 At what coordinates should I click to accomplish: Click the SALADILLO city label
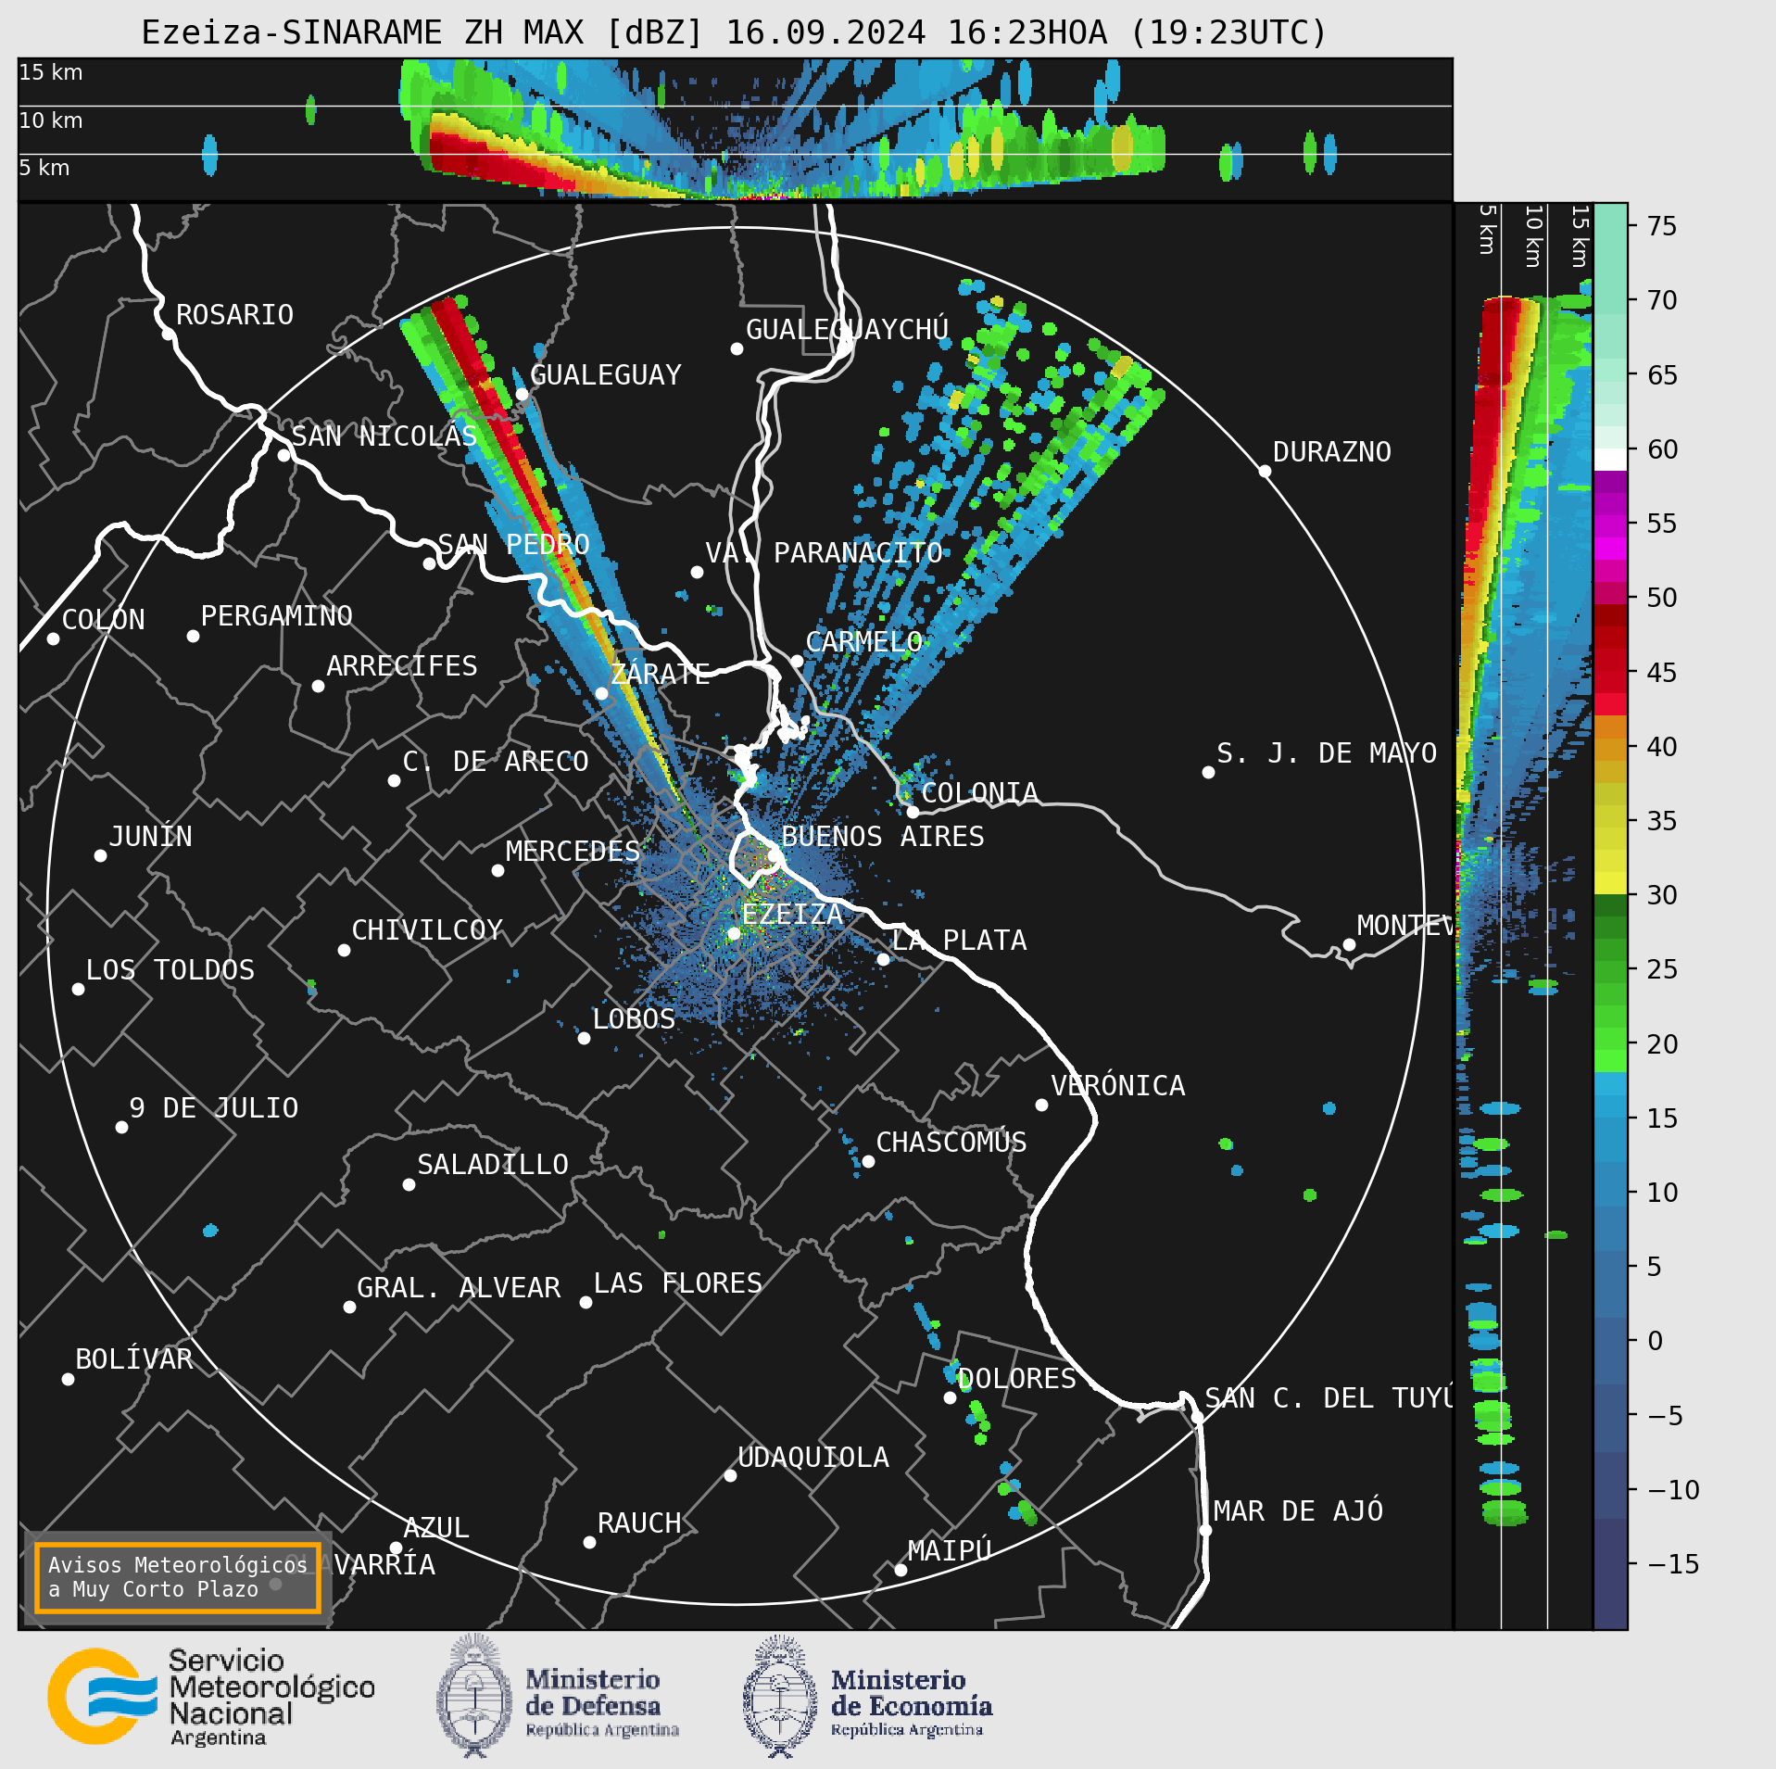coord(492,1165)
